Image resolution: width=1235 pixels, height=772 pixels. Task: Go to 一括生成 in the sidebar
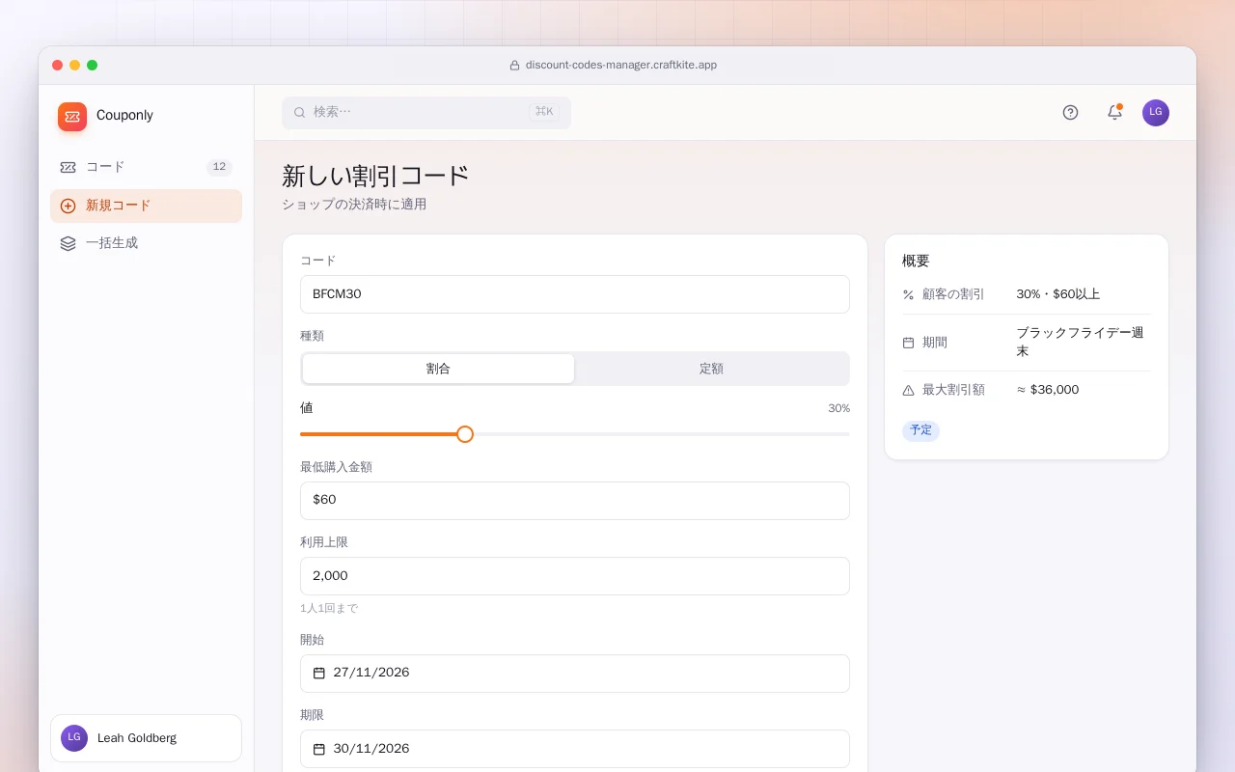pyautogui.click(x=146, y=243)
